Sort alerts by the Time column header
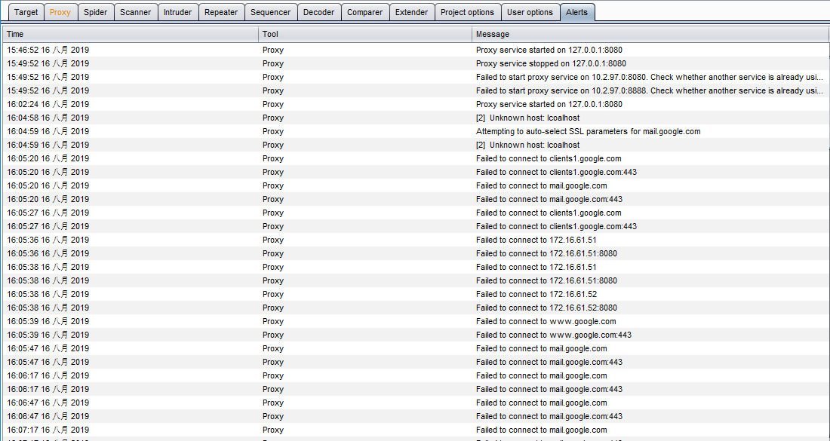The width and height of the screenshot is (830, 441). [x=131, y=35]
